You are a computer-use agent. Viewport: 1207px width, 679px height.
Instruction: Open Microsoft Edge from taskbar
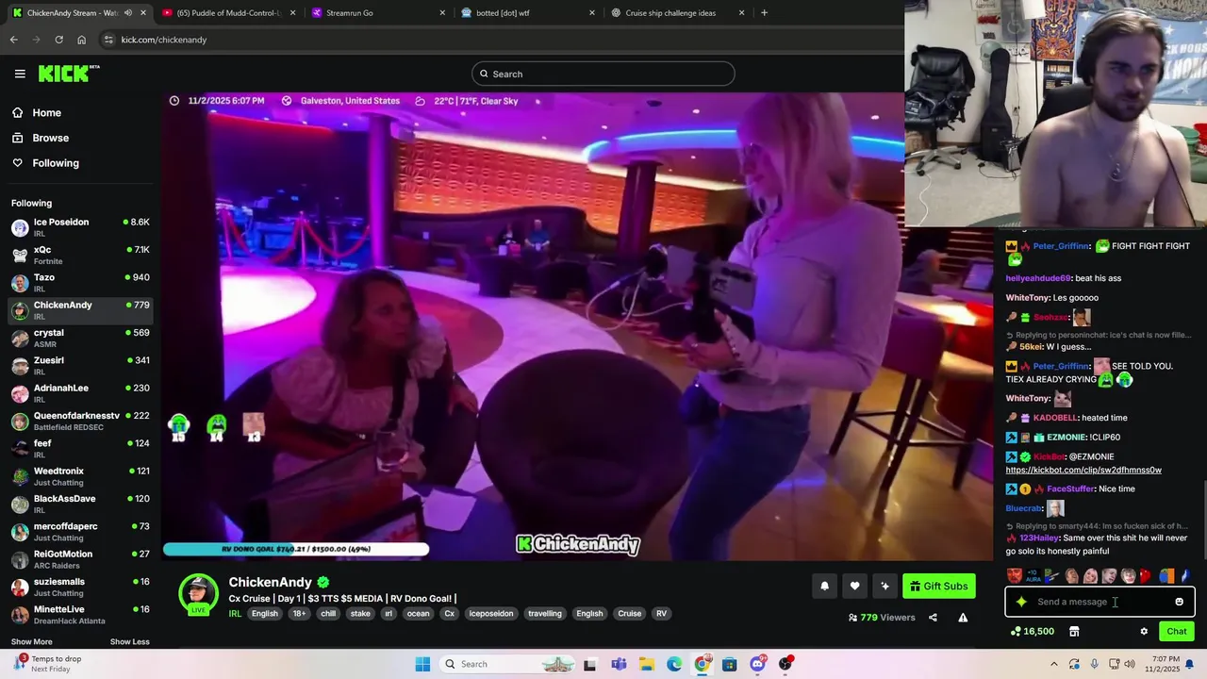click(x=674, y=664)
